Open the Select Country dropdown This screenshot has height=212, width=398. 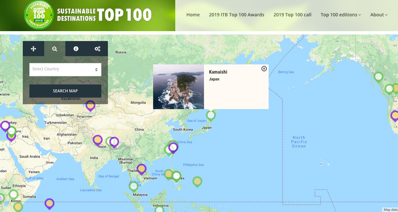point(65,69)
